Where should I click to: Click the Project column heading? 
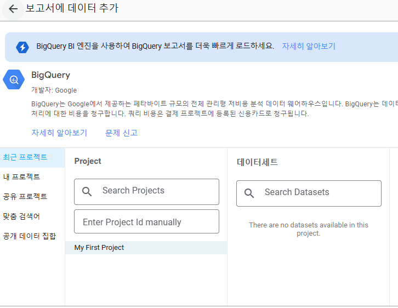(x=88, y=161)
